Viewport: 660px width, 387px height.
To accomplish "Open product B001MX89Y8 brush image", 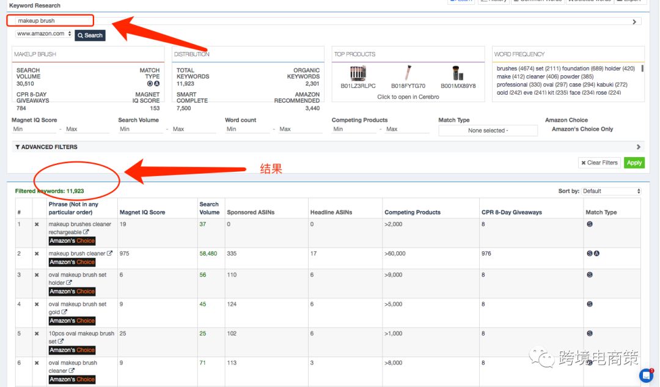I will pos(458,73).
